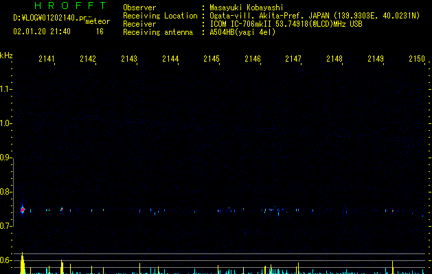Click time axis marker 2142
This screenshot has height=274, width=432.
(88, 59)
